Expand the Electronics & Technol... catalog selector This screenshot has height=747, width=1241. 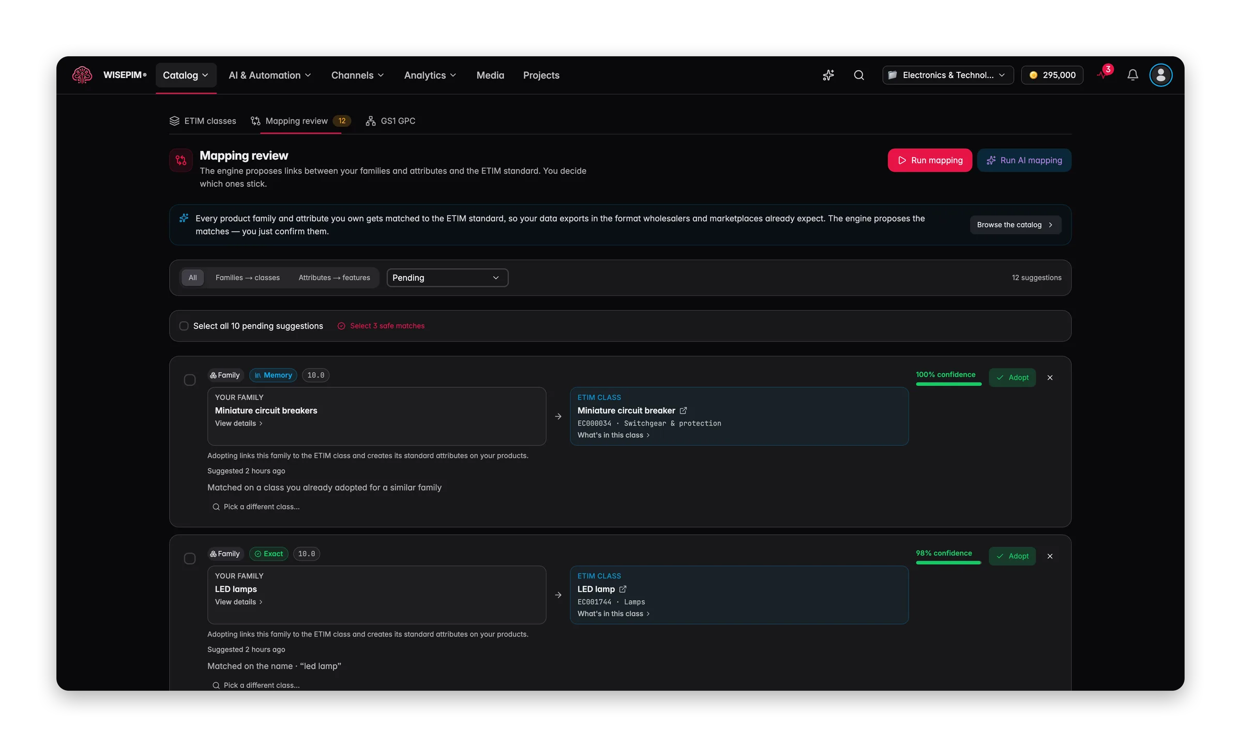pos(948,75)
